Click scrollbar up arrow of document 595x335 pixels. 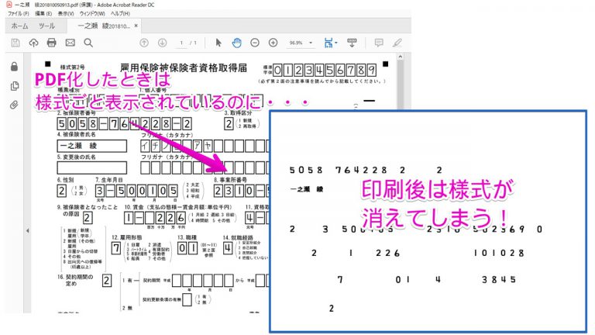[400, 57]
